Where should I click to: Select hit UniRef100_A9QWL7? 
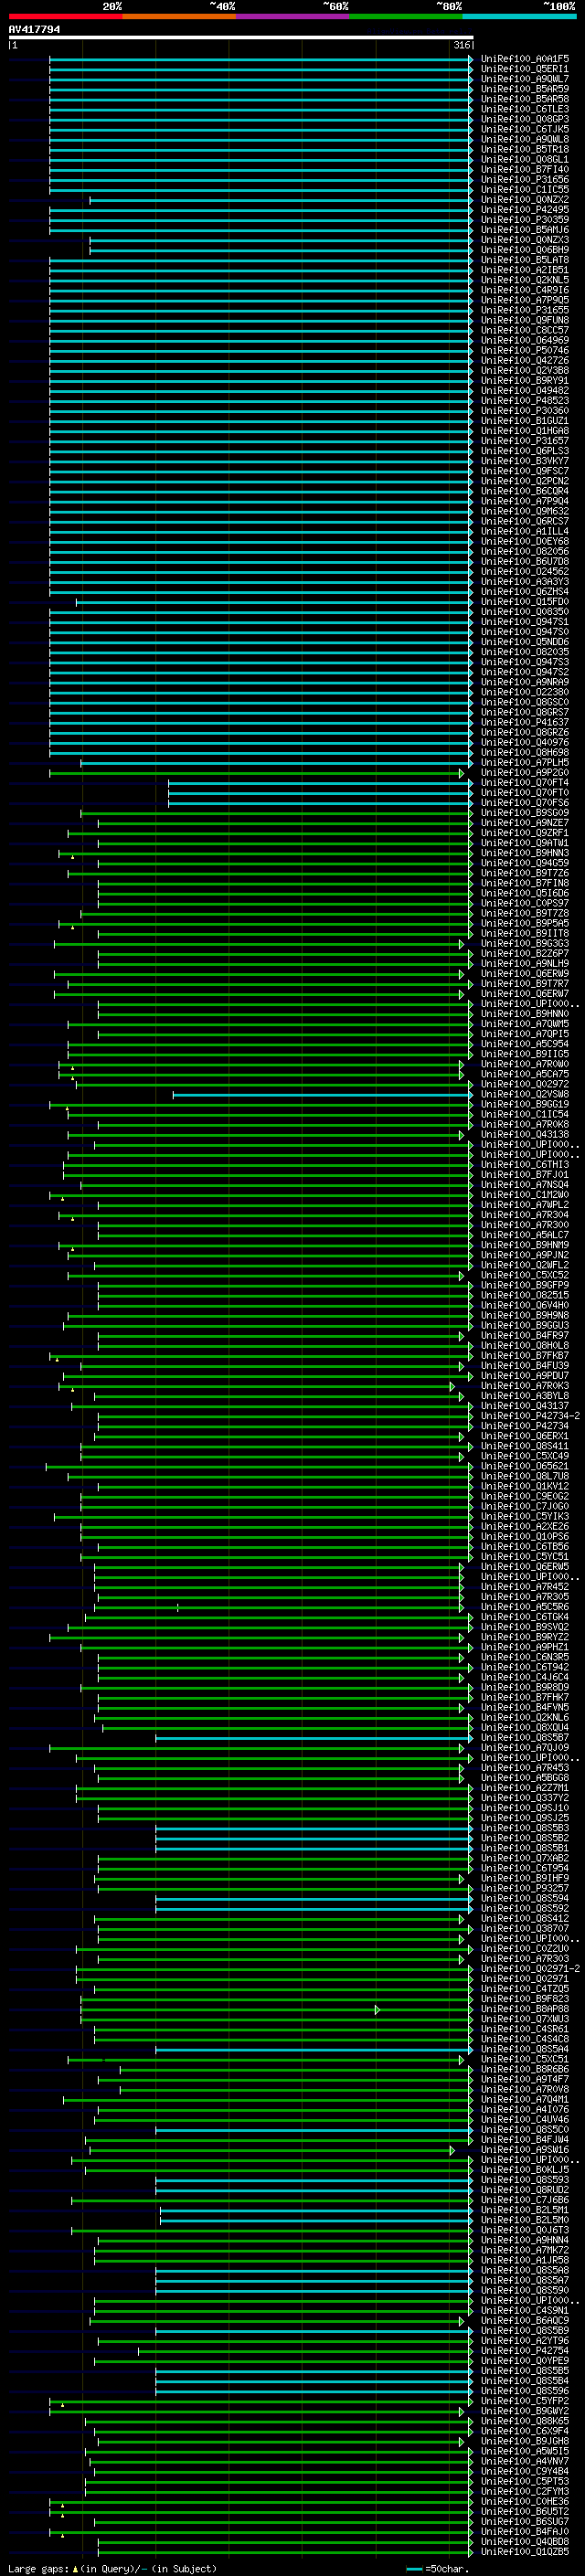(525, 79)
